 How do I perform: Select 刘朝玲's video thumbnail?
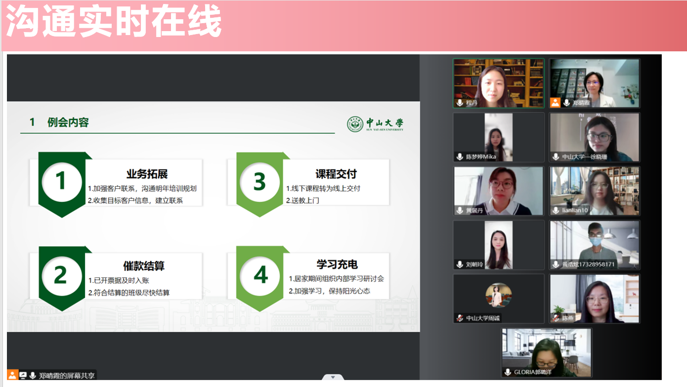pos(498,244)
